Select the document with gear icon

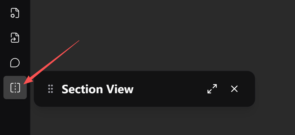[x=15, y=13]
